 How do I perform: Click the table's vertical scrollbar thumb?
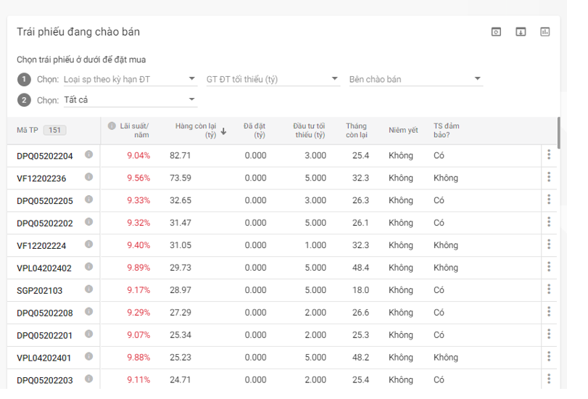[x=559, y=133]
